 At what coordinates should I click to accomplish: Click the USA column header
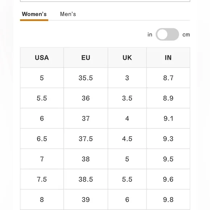(x=42, y=58)
